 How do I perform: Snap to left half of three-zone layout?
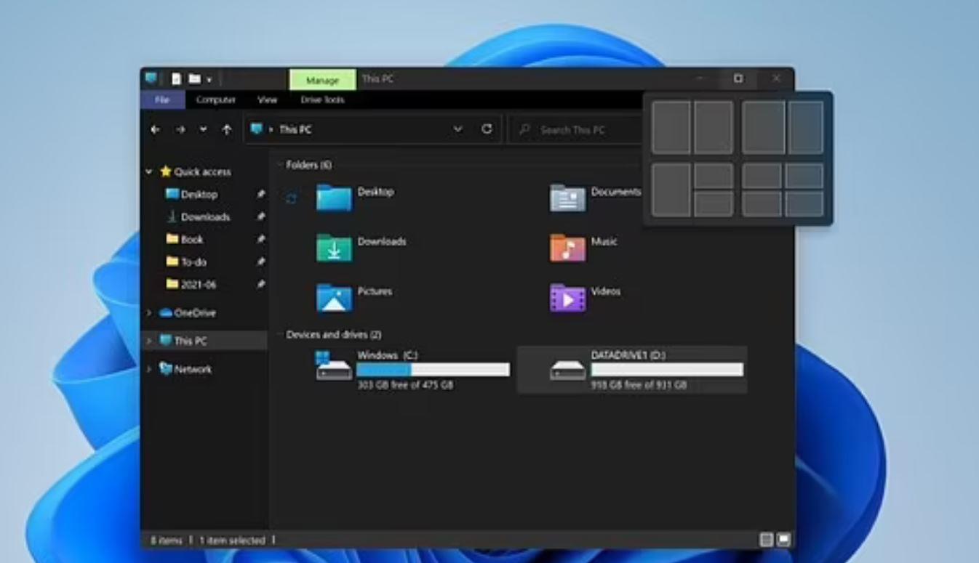pos(671,190)
